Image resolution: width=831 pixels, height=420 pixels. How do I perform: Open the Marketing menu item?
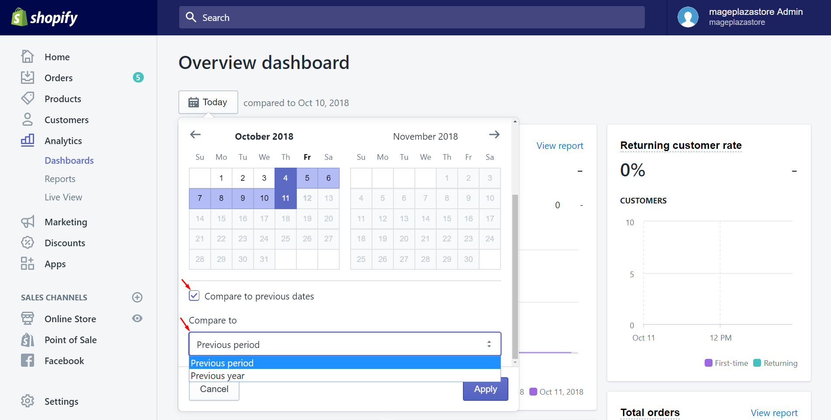pyautogui.click(x=66, y=222)
